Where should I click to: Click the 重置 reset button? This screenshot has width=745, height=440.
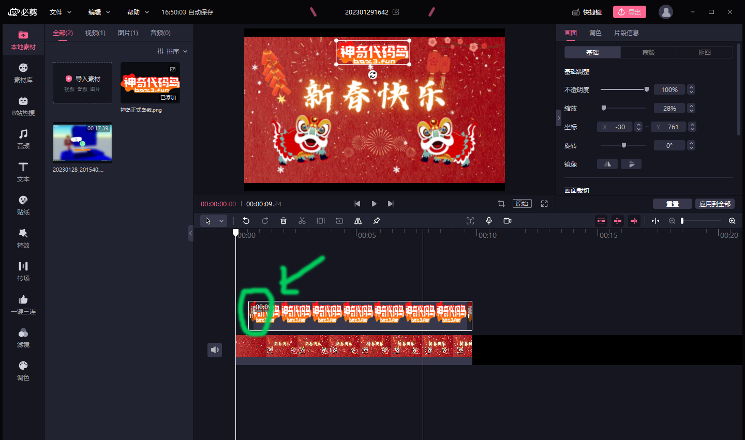pyautogui.click(x=673, y=204)
